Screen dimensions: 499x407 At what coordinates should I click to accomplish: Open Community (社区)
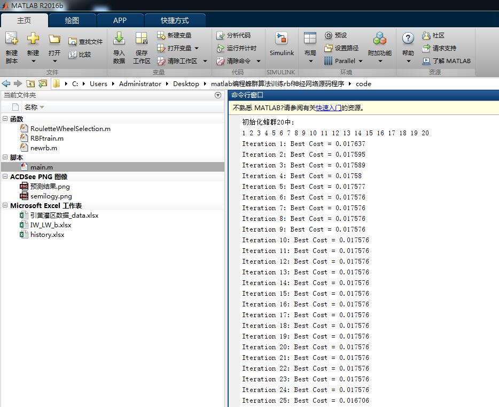click(433, 35)
